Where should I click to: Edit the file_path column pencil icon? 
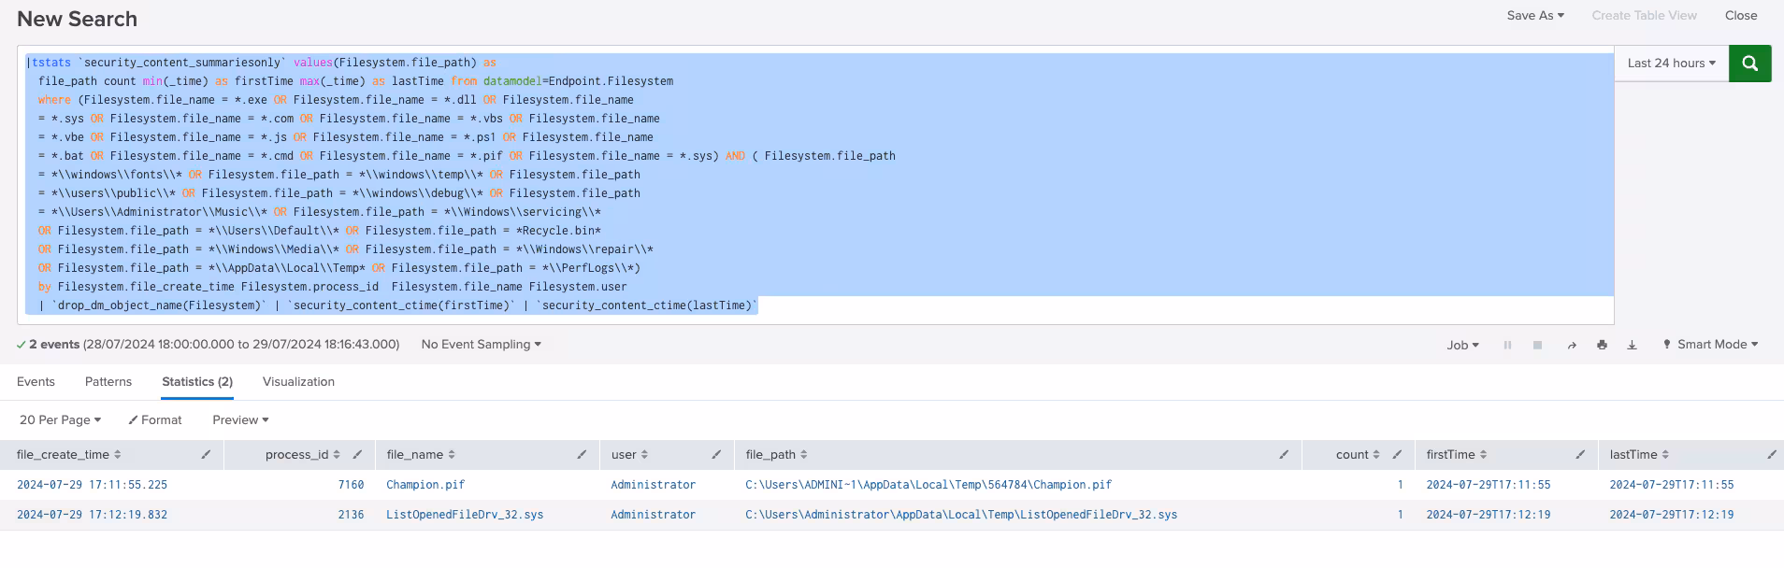tap(1284, 455)
